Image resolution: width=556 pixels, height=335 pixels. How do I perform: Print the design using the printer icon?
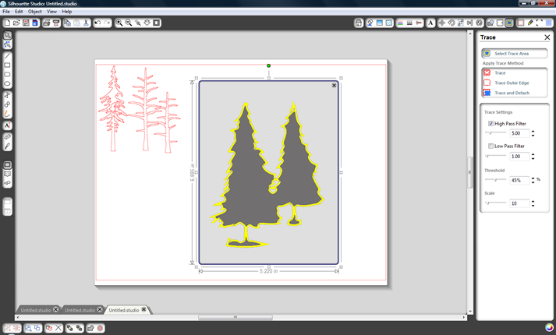pyautogui.click(x=47, y=23)
